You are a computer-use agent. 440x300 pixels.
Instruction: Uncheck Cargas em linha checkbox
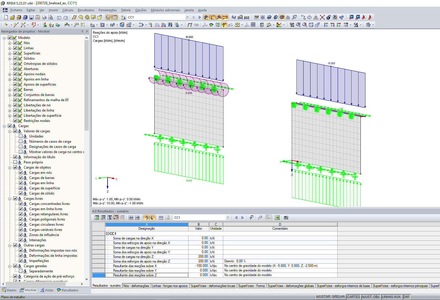pyautogui.click(x=21, y=183)
